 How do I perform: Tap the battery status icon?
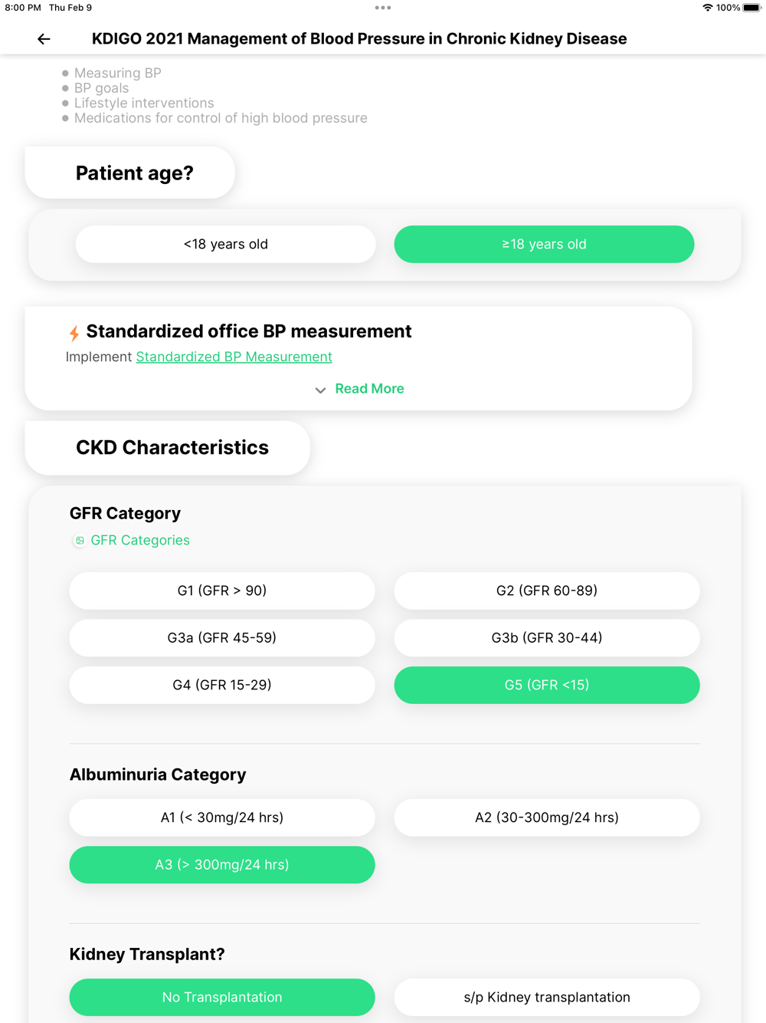click(x=751, y=8)
